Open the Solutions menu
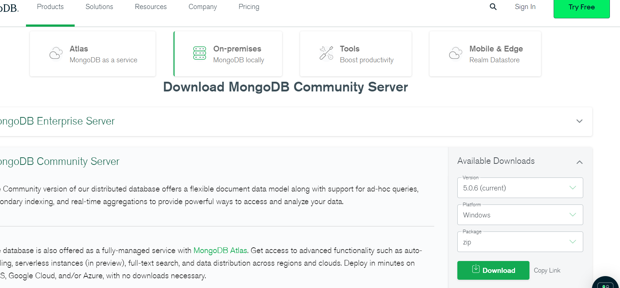620x288 pixels. pos(99,7)
